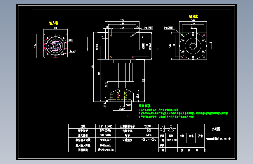Viewport: 253px width, 164px height.
Task: Select the 94% efficiency value
Action: click(x=149, y=130)
